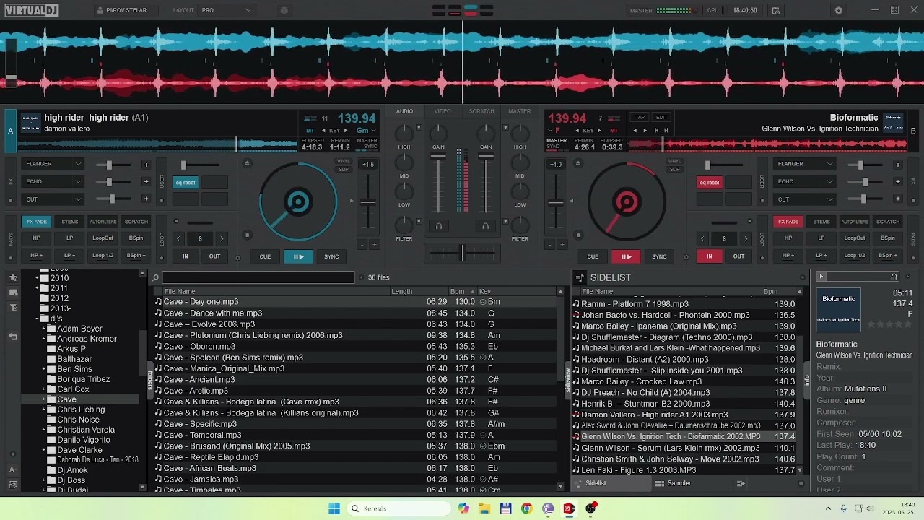
Task: Select AUTOFILTERS pad page on deck B
Action: click(855, 222)
